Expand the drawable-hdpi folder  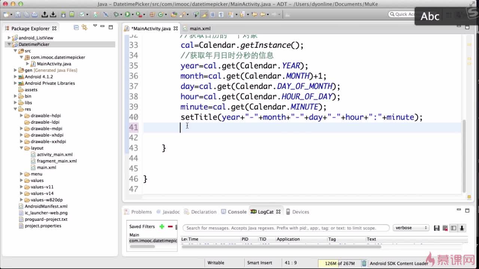click(x=21, y=116)
